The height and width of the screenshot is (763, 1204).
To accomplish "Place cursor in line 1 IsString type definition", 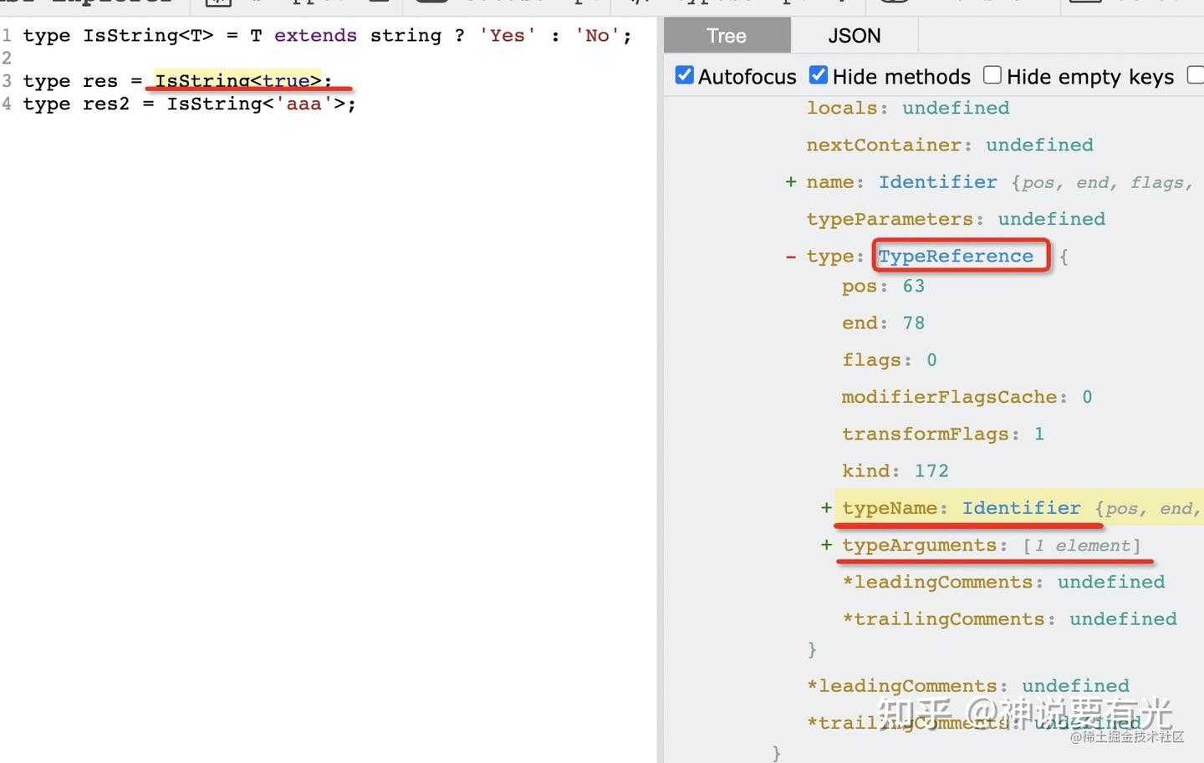I will click(327, 35).
